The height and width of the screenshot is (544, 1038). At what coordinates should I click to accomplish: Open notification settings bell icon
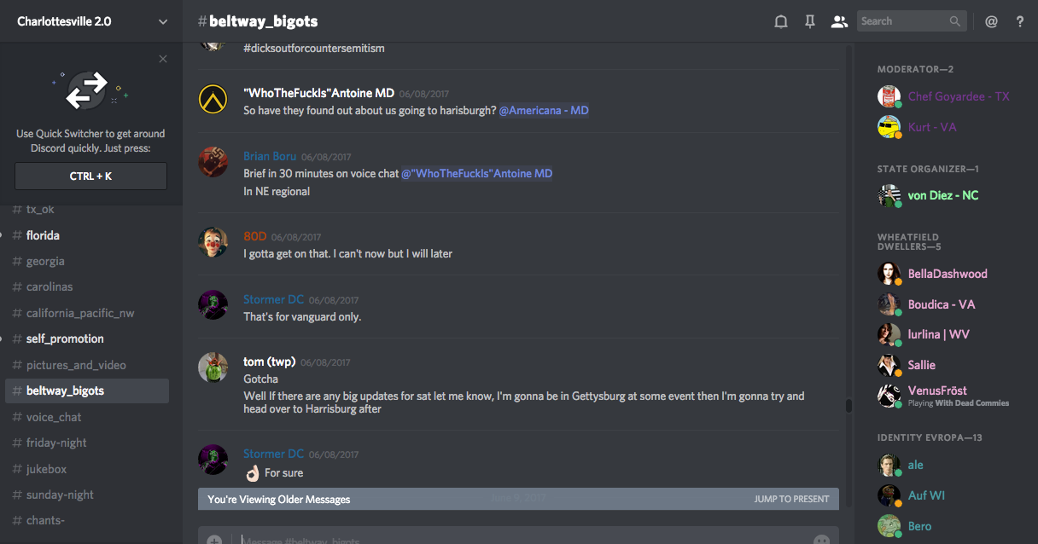click(x=780, y=21)
